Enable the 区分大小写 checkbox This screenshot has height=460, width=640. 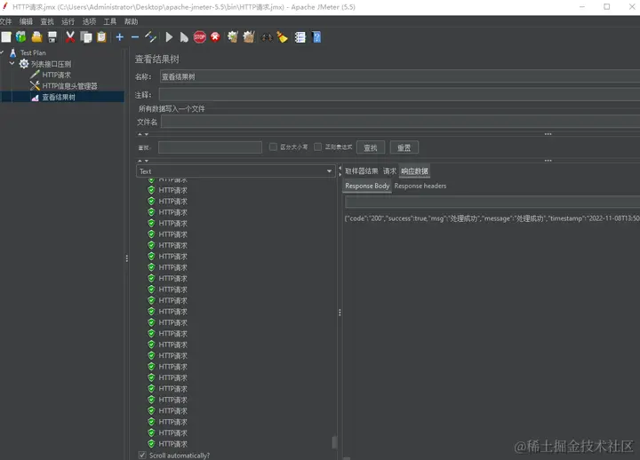tap(273, 147)
